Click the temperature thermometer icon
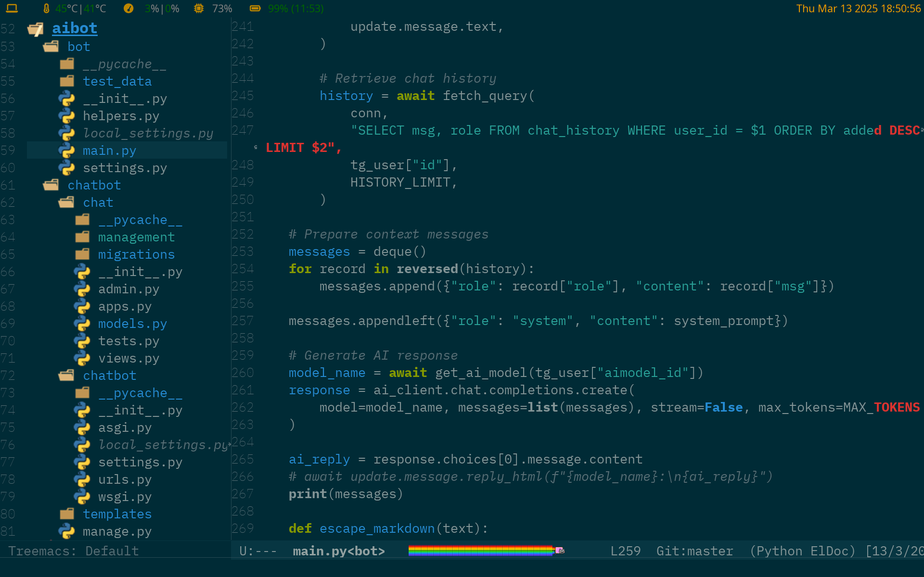Screen dimensions: 924x577 (46, 8)
